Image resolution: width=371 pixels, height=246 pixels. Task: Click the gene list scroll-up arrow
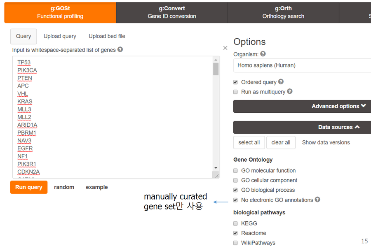[216, 59]
